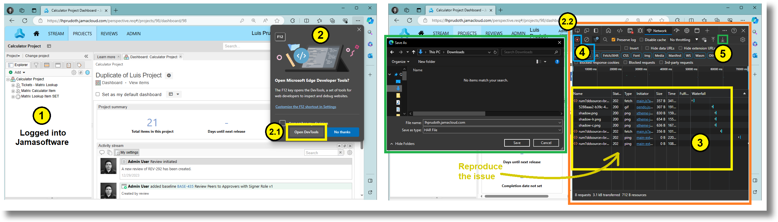
Task: Open Customize the F12 shortcut in Settings link
Action: 306,107
